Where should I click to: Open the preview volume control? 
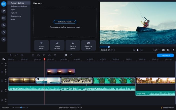[x=163, y=50]
